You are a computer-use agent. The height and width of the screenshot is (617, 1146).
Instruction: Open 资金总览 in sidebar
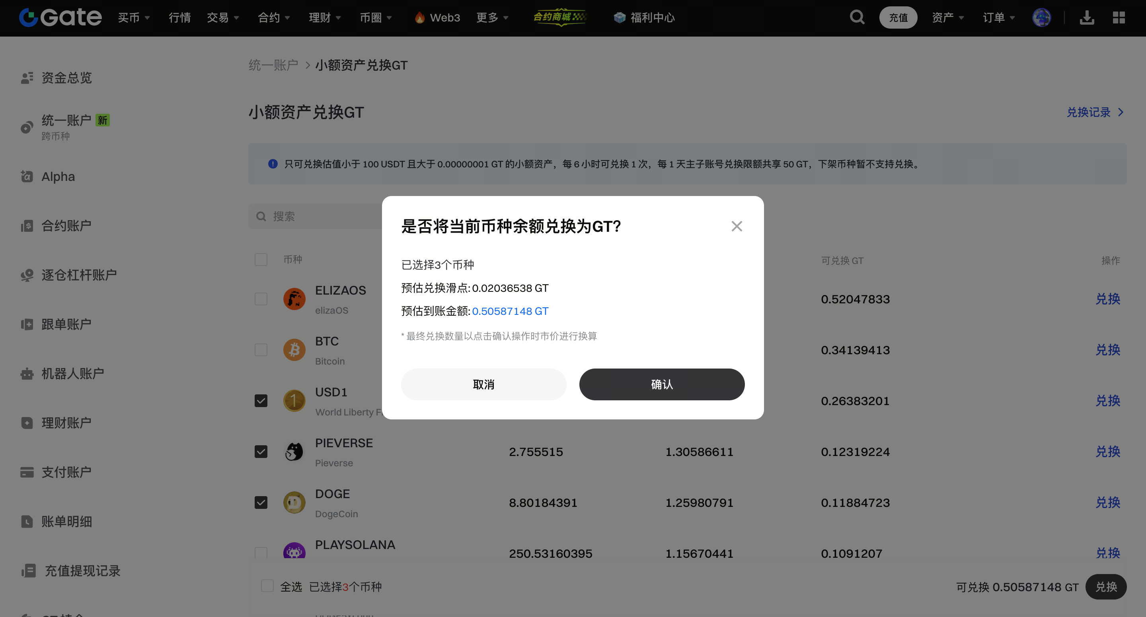point(66,78)
